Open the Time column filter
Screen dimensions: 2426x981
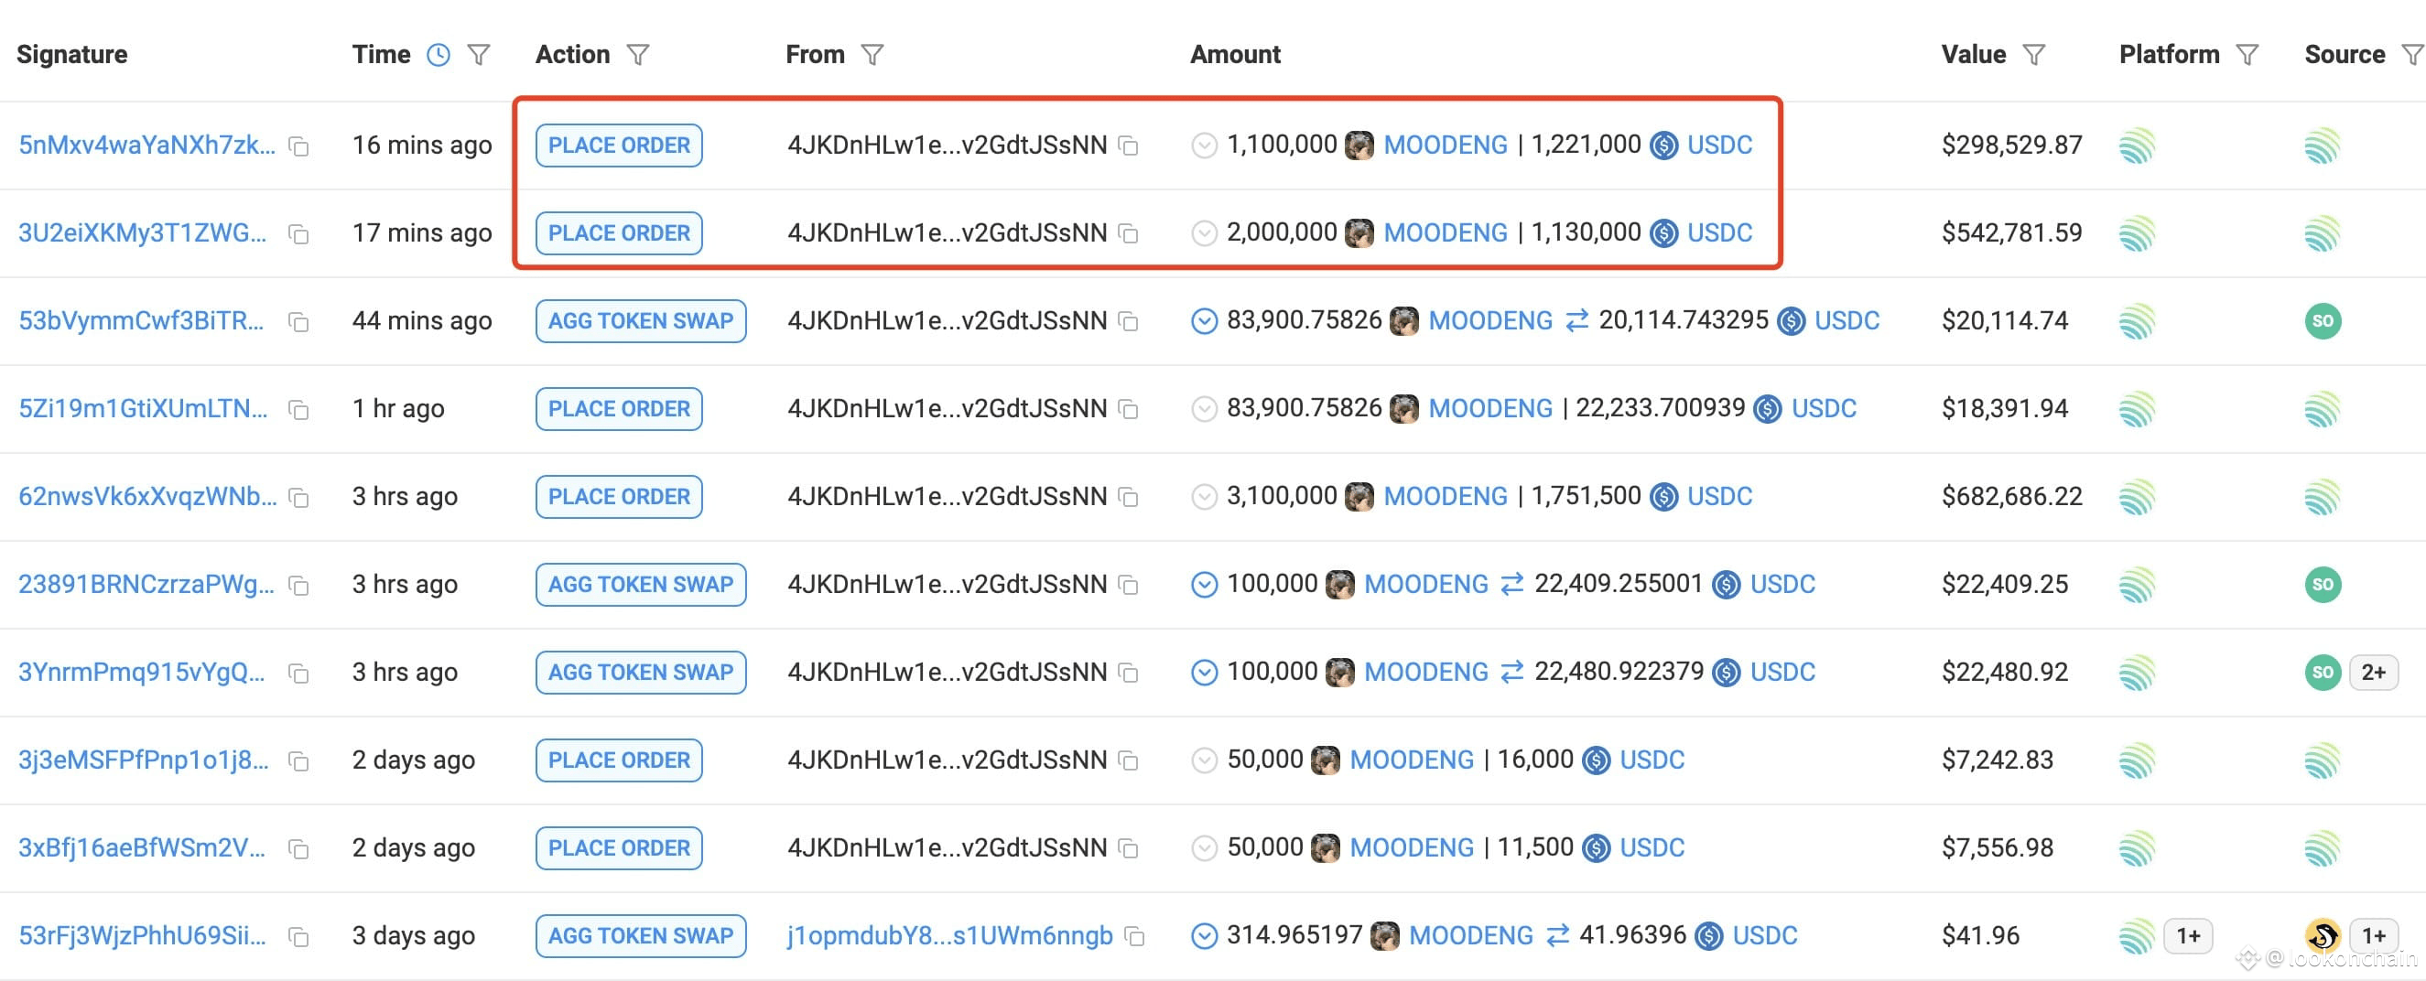(480, 55)
